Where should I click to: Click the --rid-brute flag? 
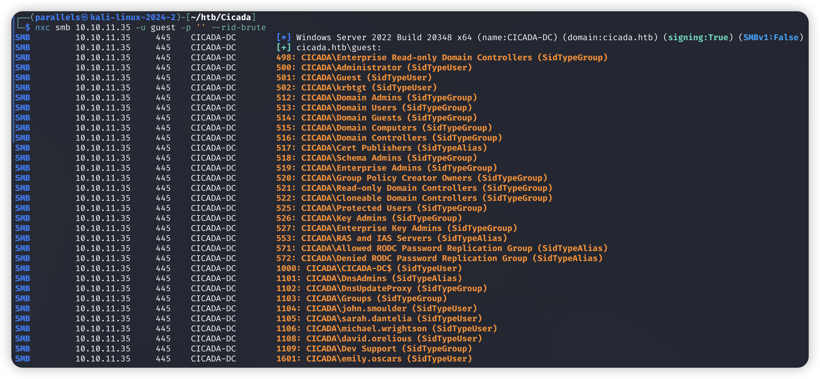(239, 27)
